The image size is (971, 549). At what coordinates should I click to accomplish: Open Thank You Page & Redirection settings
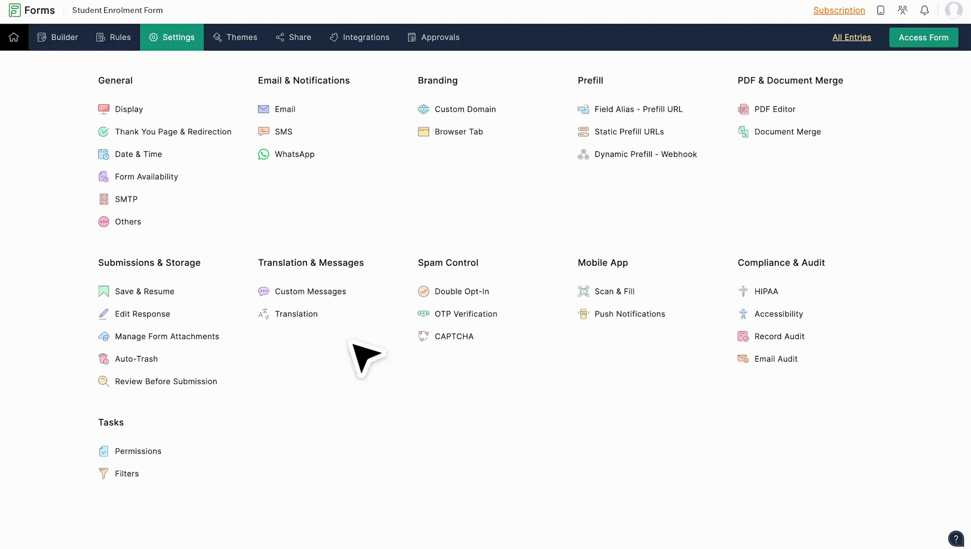point(173,132)
